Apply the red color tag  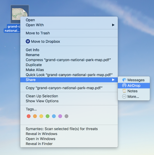29,116
